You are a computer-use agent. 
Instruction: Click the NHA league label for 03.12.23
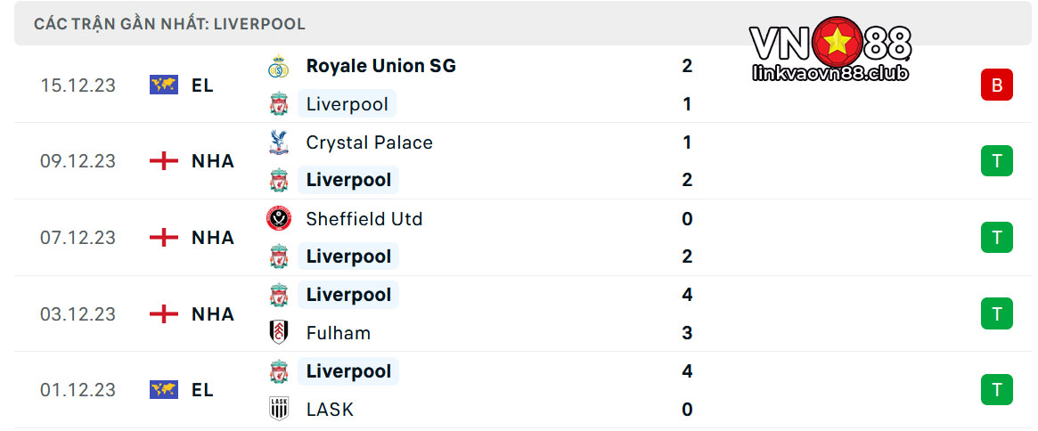click(x=212, y=313)
